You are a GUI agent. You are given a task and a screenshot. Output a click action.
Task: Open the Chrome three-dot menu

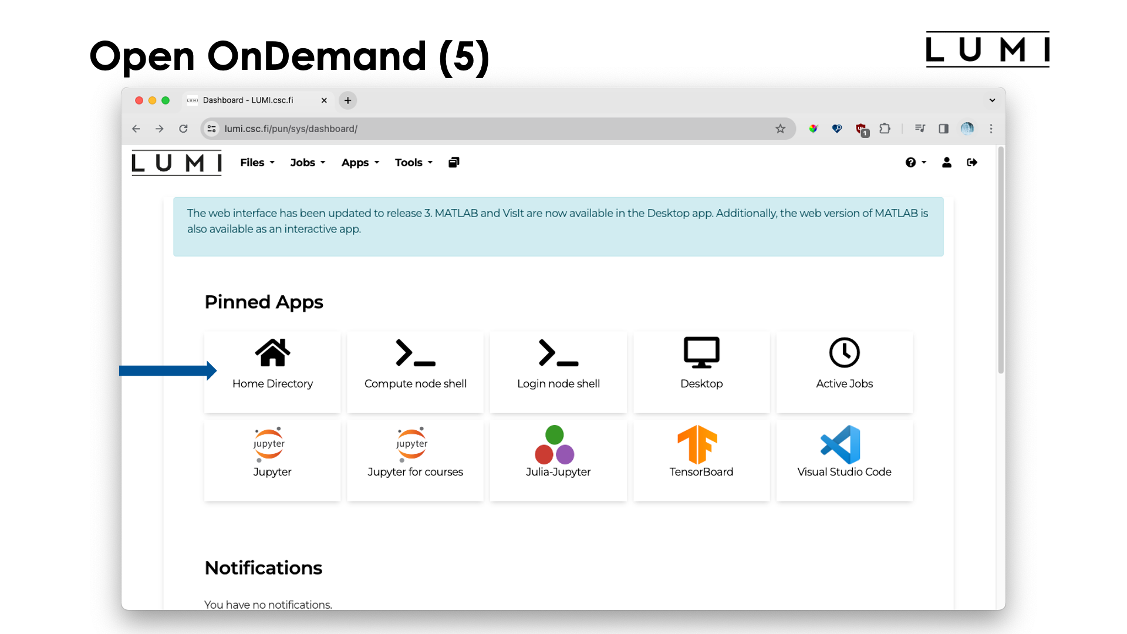(991, 129)
